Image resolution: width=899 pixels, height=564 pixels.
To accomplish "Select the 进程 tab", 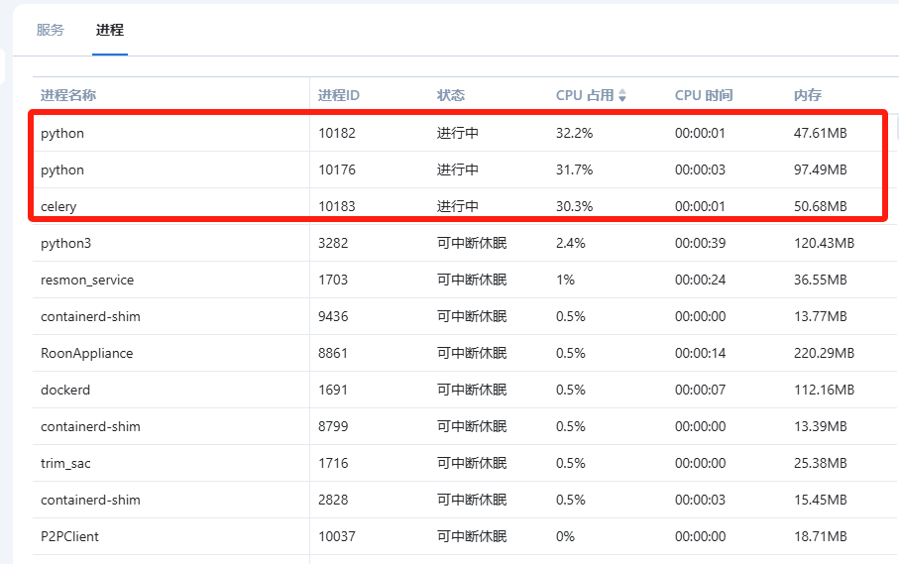I will 110,30.
